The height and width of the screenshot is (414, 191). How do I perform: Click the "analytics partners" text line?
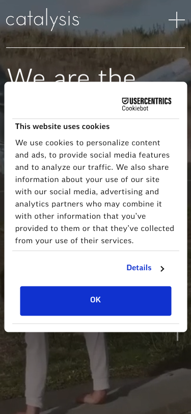point(89,204)
